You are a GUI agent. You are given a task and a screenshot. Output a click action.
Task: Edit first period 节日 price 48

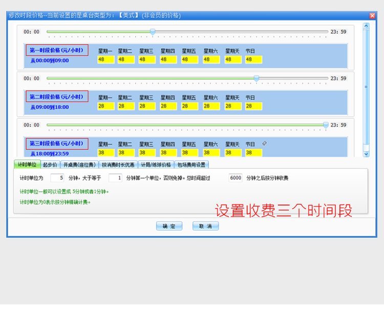pos(253,59)
